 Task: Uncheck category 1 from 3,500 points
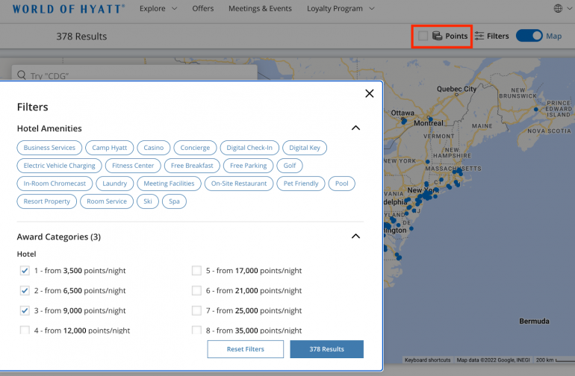click(x=25, y=271)
